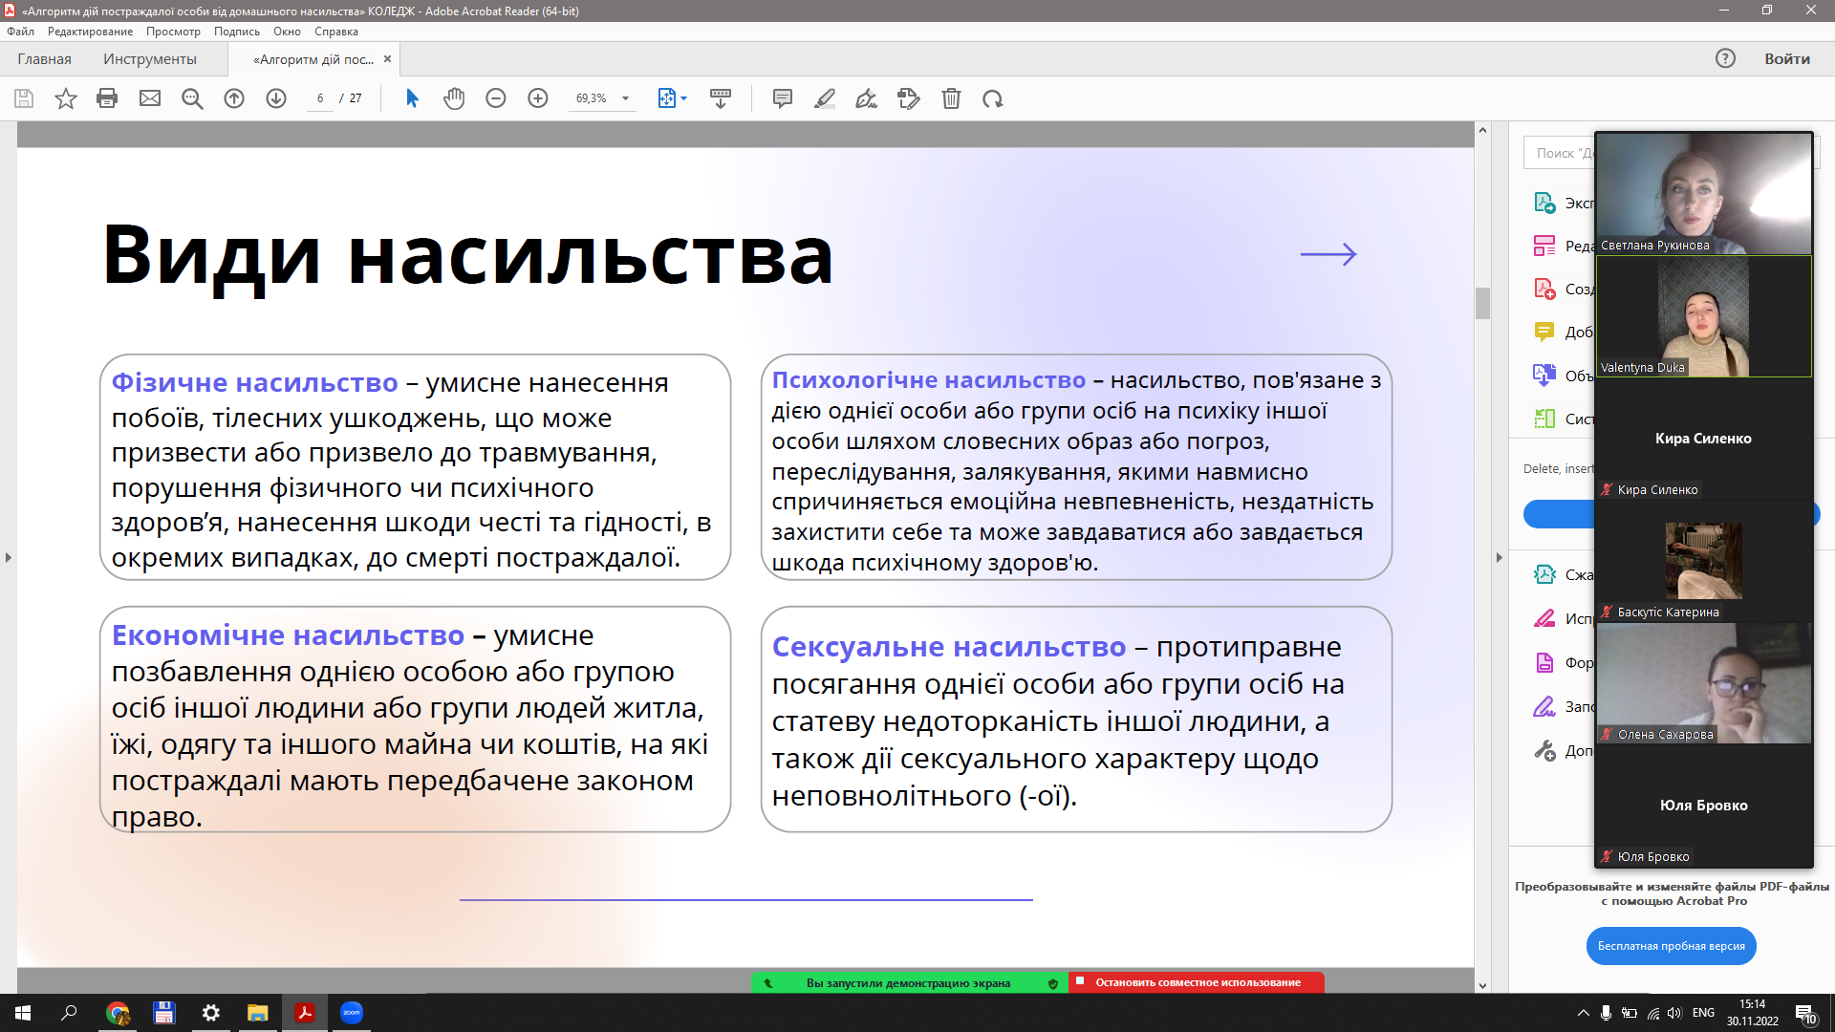The image size is (1835, 1032).
Task: Click Бесплатная пробная версия button
Action: tap(1671, 946)
